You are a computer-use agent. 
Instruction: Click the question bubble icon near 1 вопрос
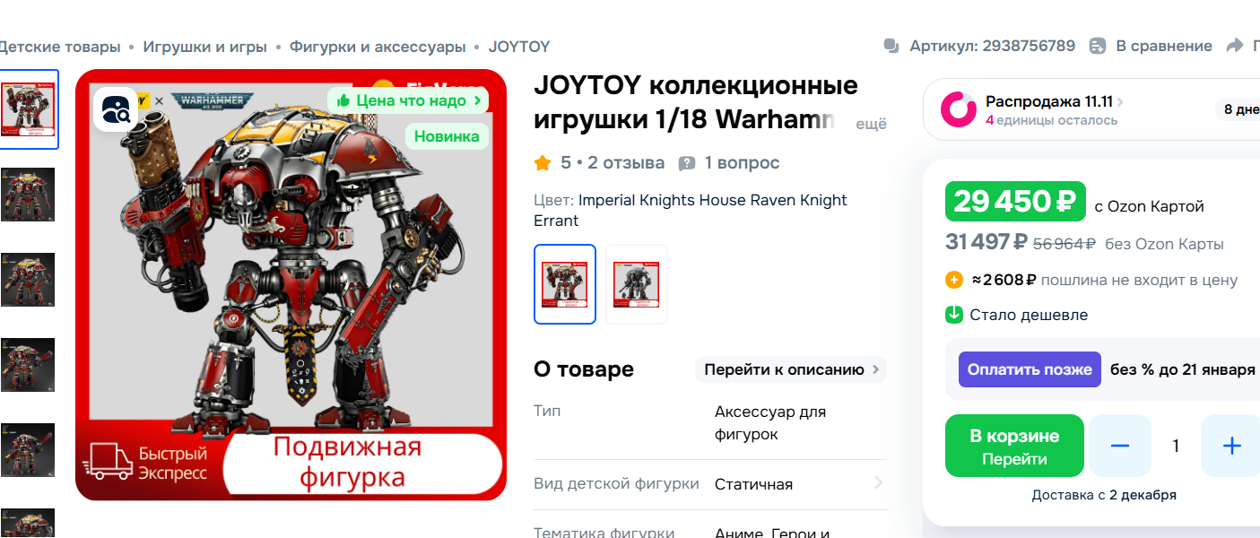pyautogui.click(x=687, y=163)
